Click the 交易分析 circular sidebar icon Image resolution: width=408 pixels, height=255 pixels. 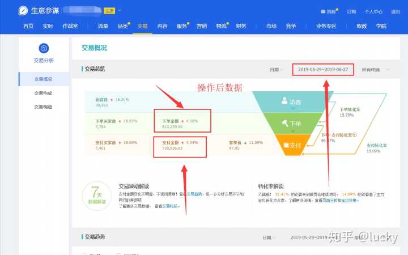43,48
